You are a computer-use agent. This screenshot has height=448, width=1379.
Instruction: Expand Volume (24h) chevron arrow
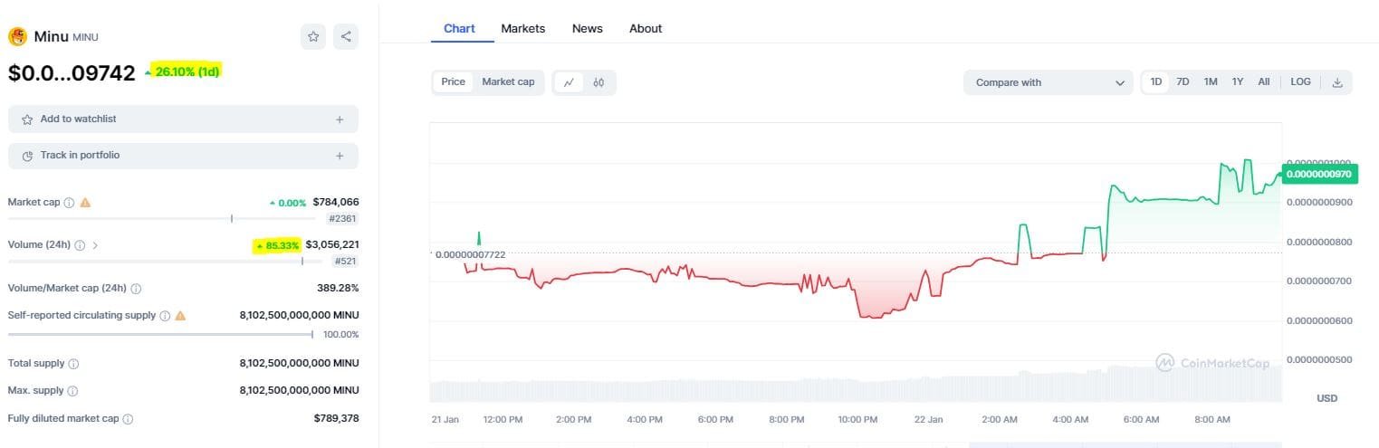96,245
